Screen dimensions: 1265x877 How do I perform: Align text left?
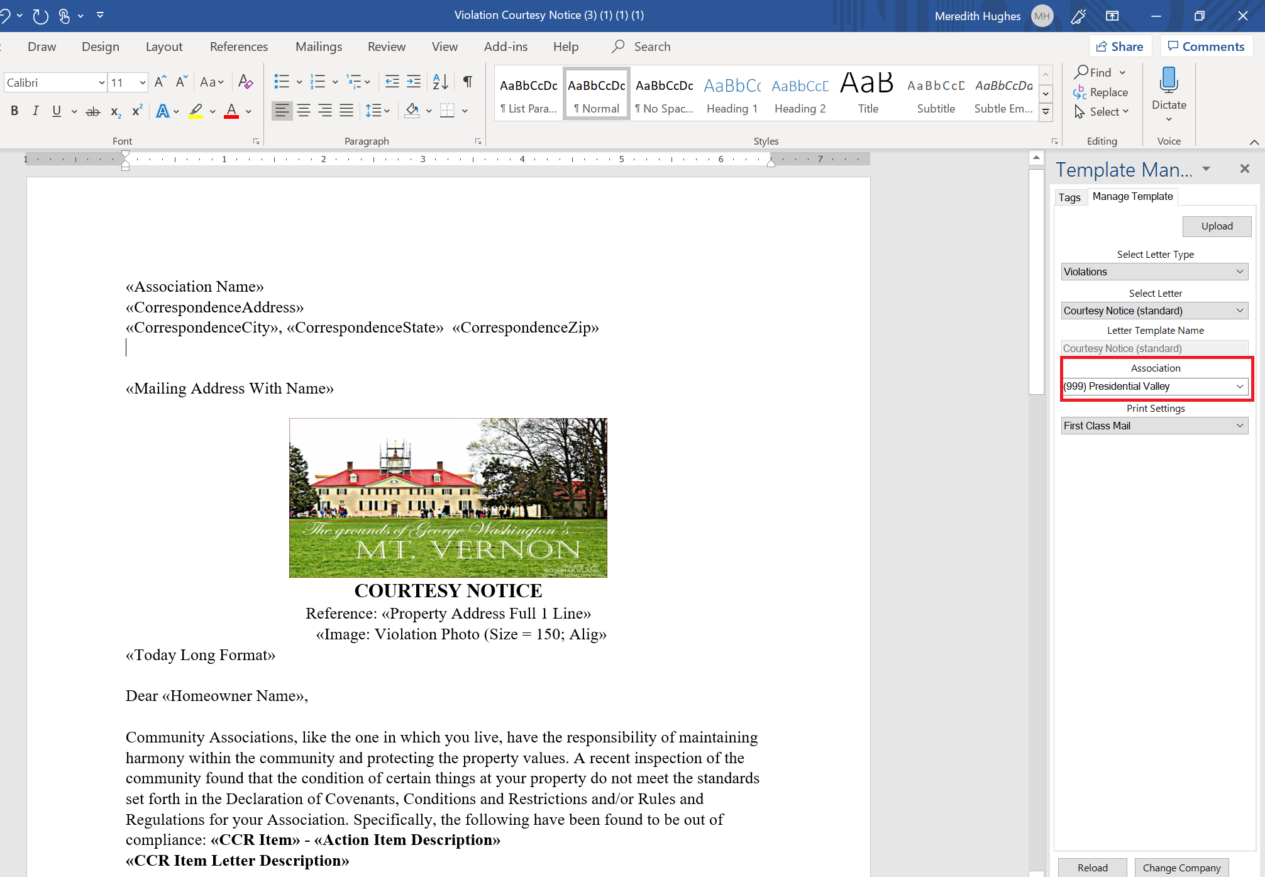(x=282, y=111)
